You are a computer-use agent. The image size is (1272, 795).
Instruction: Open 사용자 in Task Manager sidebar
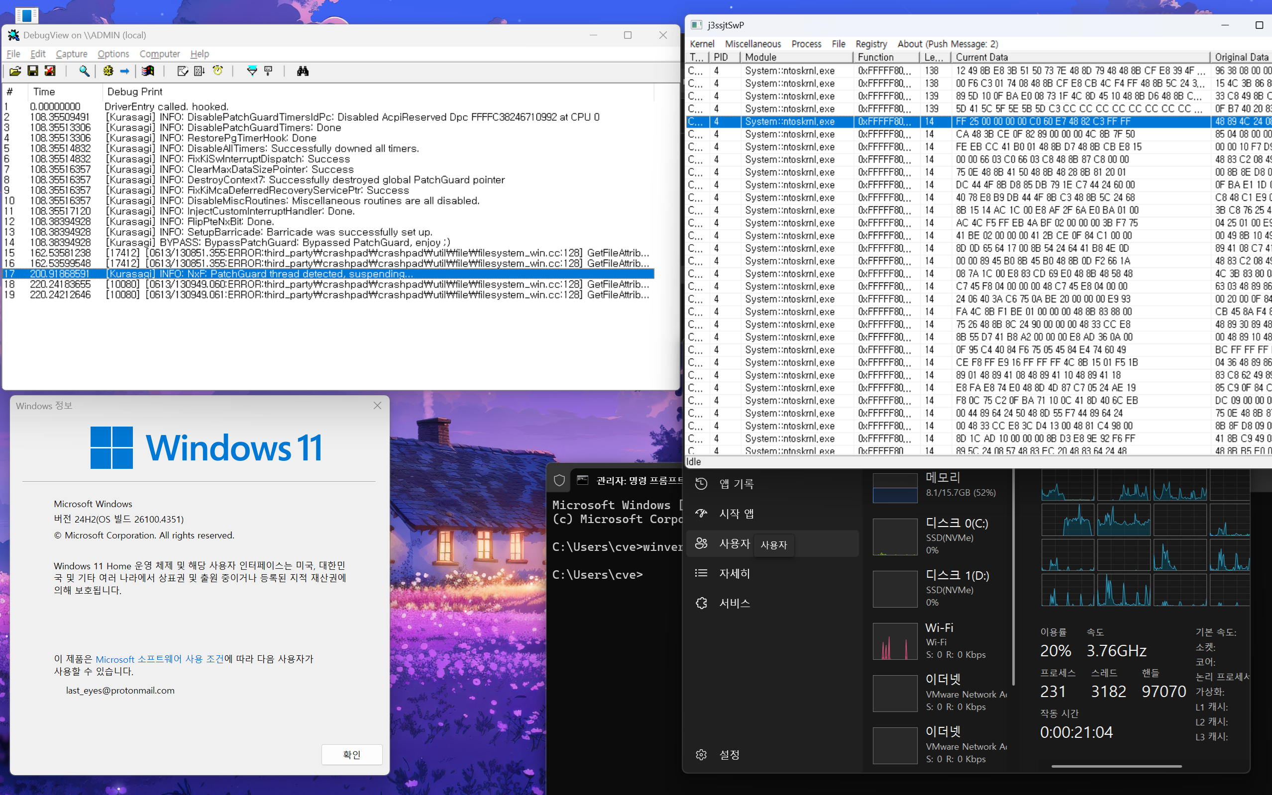772,543
